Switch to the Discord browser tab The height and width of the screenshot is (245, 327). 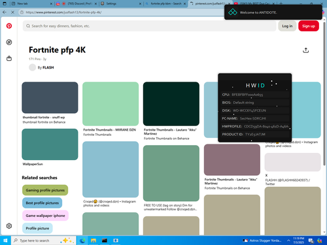[77, 4]
